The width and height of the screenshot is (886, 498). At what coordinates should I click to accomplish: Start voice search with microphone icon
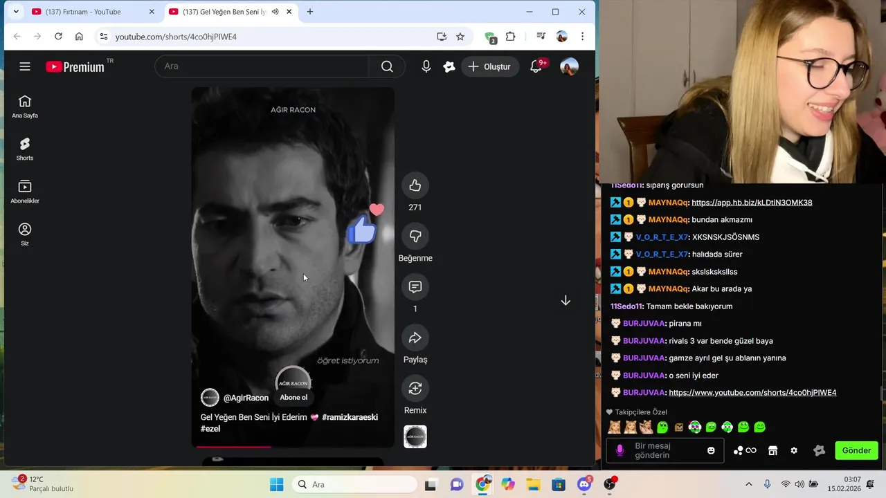pos(426,66)
